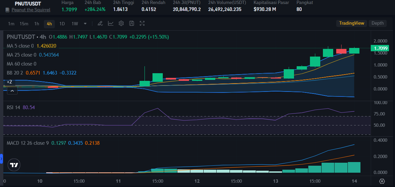Select the MA 25 close indicator label

point(21,55)
